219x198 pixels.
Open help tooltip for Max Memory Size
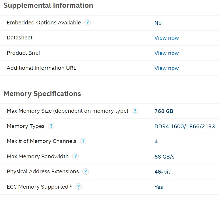[135, 111]
